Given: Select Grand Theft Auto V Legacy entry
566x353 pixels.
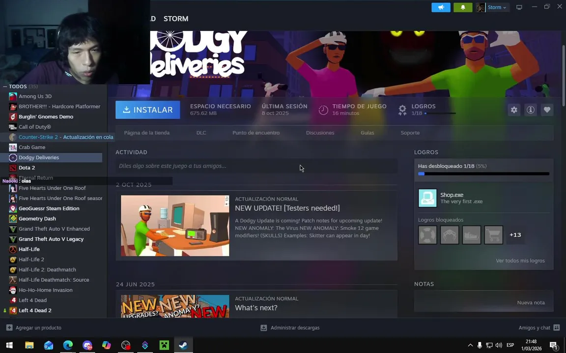Looking at the screenshot, I should 51,239.
